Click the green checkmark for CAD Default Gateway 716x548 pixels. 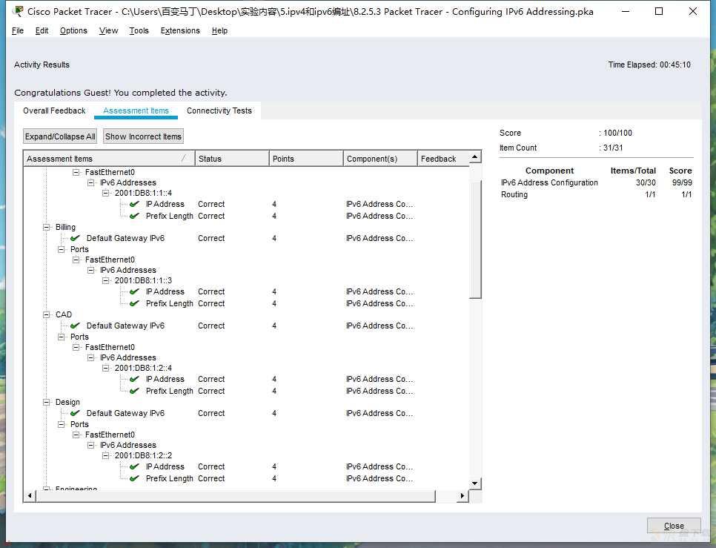click(x=76, y=326)
